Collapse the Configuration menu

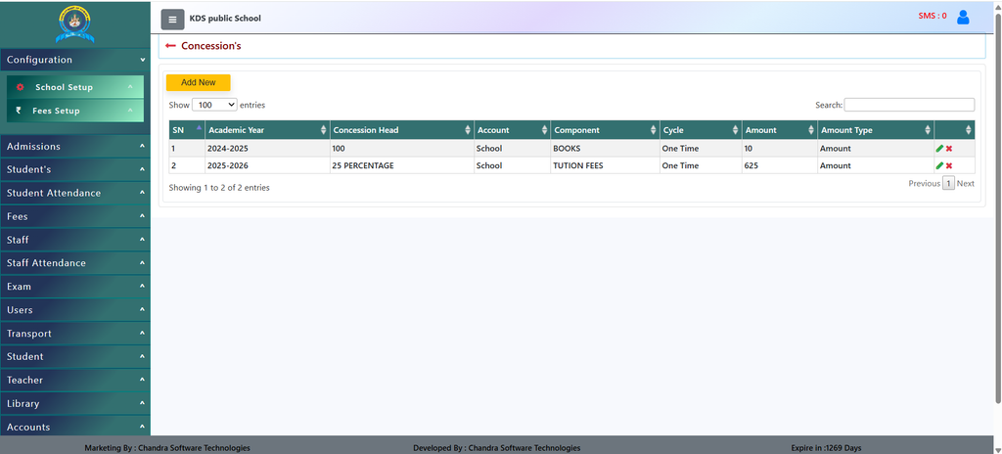pyautogui.click(x=75, y=60)
